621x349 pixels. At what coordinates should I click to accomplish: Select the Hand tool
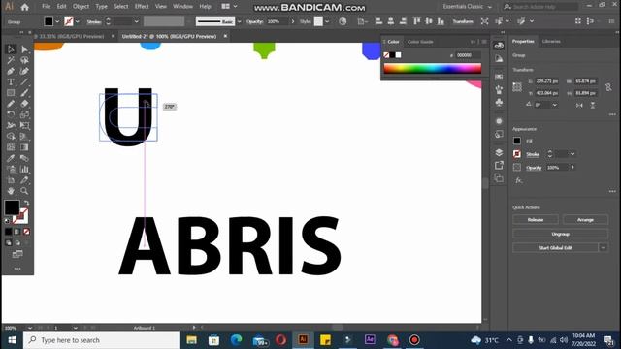(11, 191)
